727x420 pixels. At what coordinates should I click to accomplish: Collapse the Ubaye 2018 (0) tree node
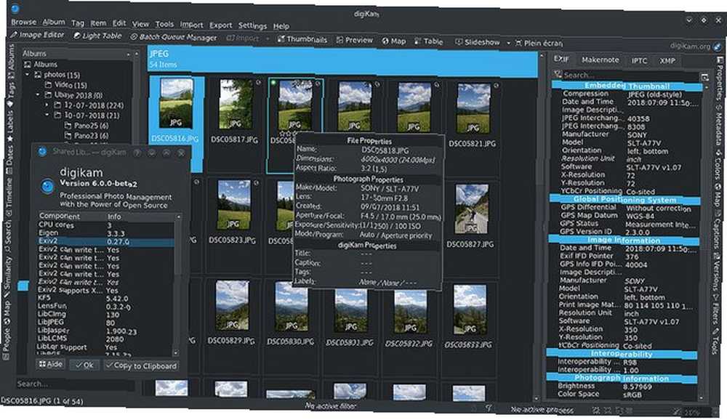tap(38, 94)
